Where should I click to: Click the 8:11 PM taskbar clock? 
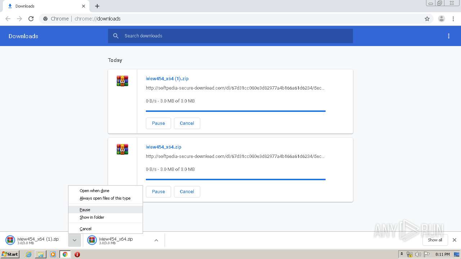442,254
